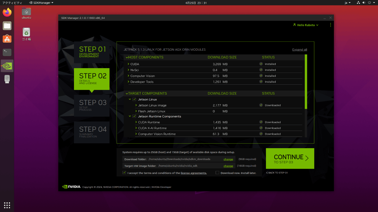This screenshot has height=212, width=378.
Task: Click CUDA Runtime Downloaded check icon
Action: point(261,122)
